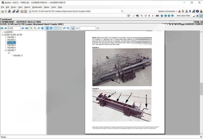Click the blue diamond fit page icon
This screenshot has height=139, width=203.
(43, 28)
